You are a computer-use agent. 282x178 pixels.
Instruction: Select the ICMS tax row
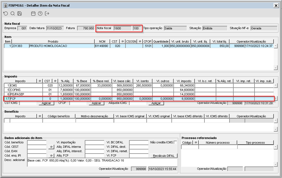pyautogui.click(x=139, y=85)
